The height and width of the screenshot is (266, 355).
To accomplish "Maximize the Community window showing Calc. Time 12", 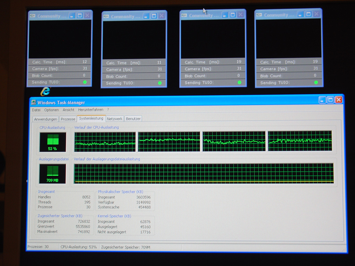I will tap(79, 15).
